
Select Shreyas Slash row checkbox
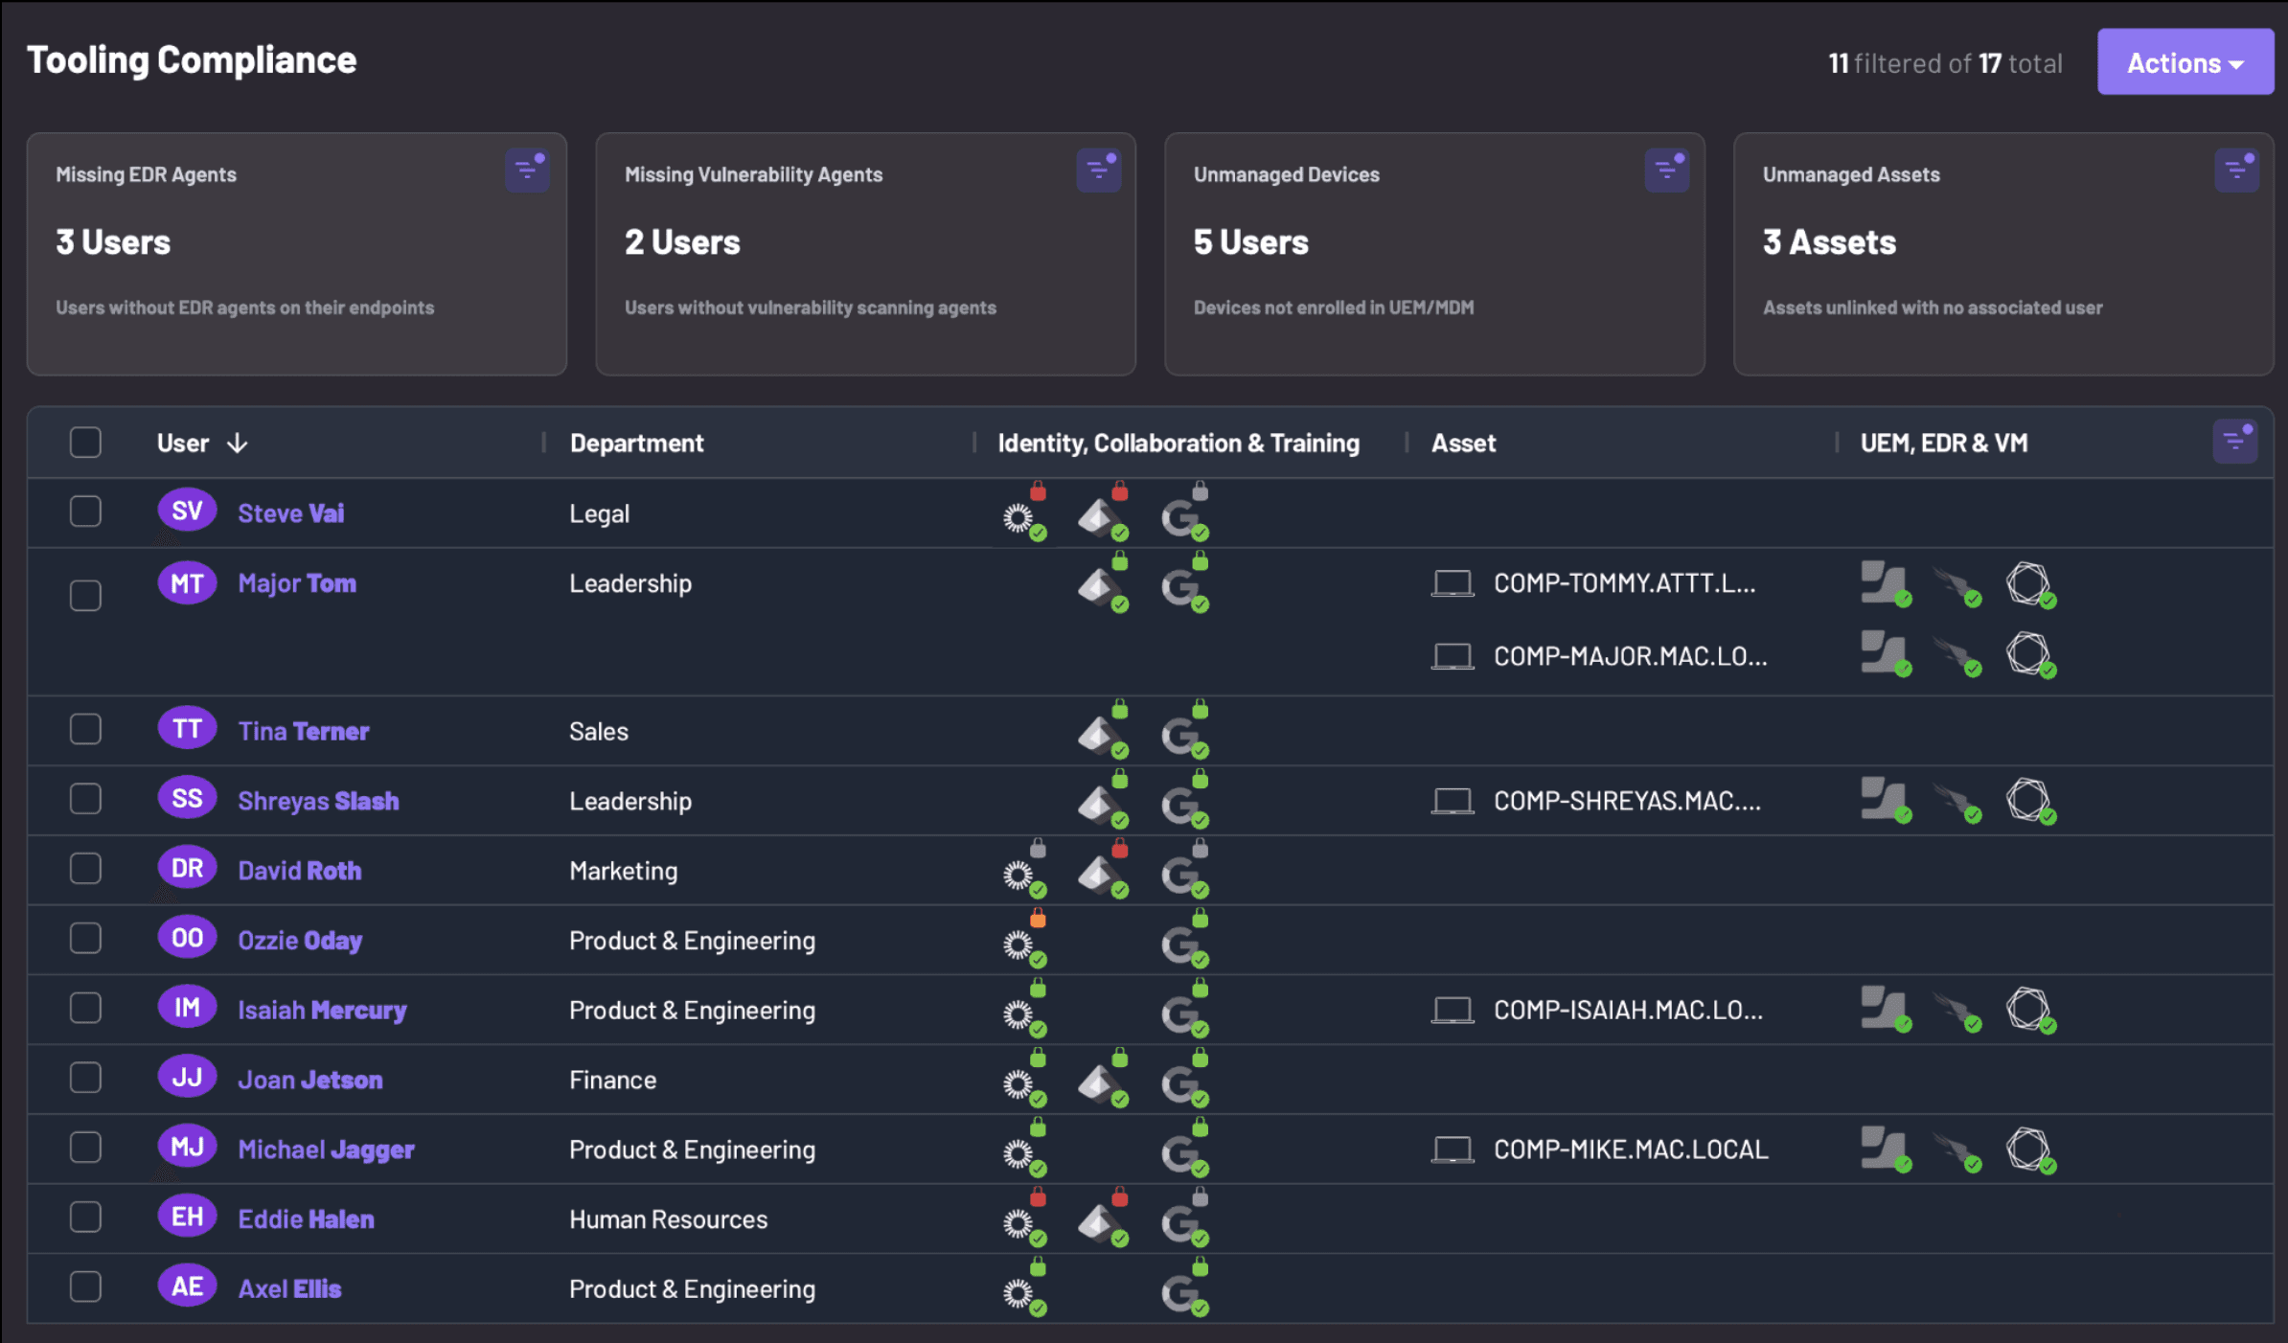85,799
